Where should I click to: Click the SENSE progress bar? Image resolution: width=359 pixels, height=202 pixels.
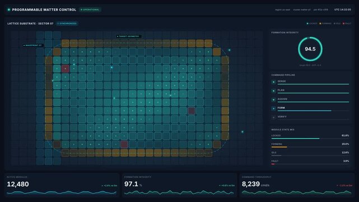pos(313,84)
